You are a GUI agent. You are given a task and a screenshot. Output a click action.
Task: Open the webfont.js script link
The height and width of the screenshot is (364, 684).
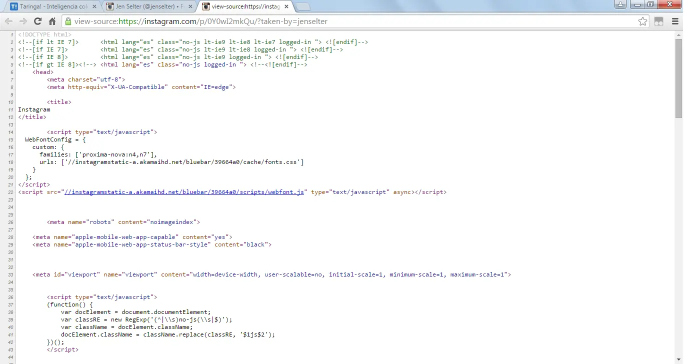pyautogui.click(x=184, y=192)
